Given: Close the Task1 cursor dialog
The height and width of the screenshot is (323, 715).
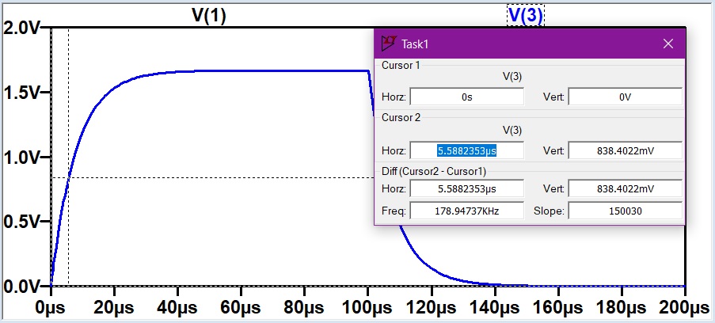Looking at the screenshot, I should pyautogui.click(x=668, y=44).
